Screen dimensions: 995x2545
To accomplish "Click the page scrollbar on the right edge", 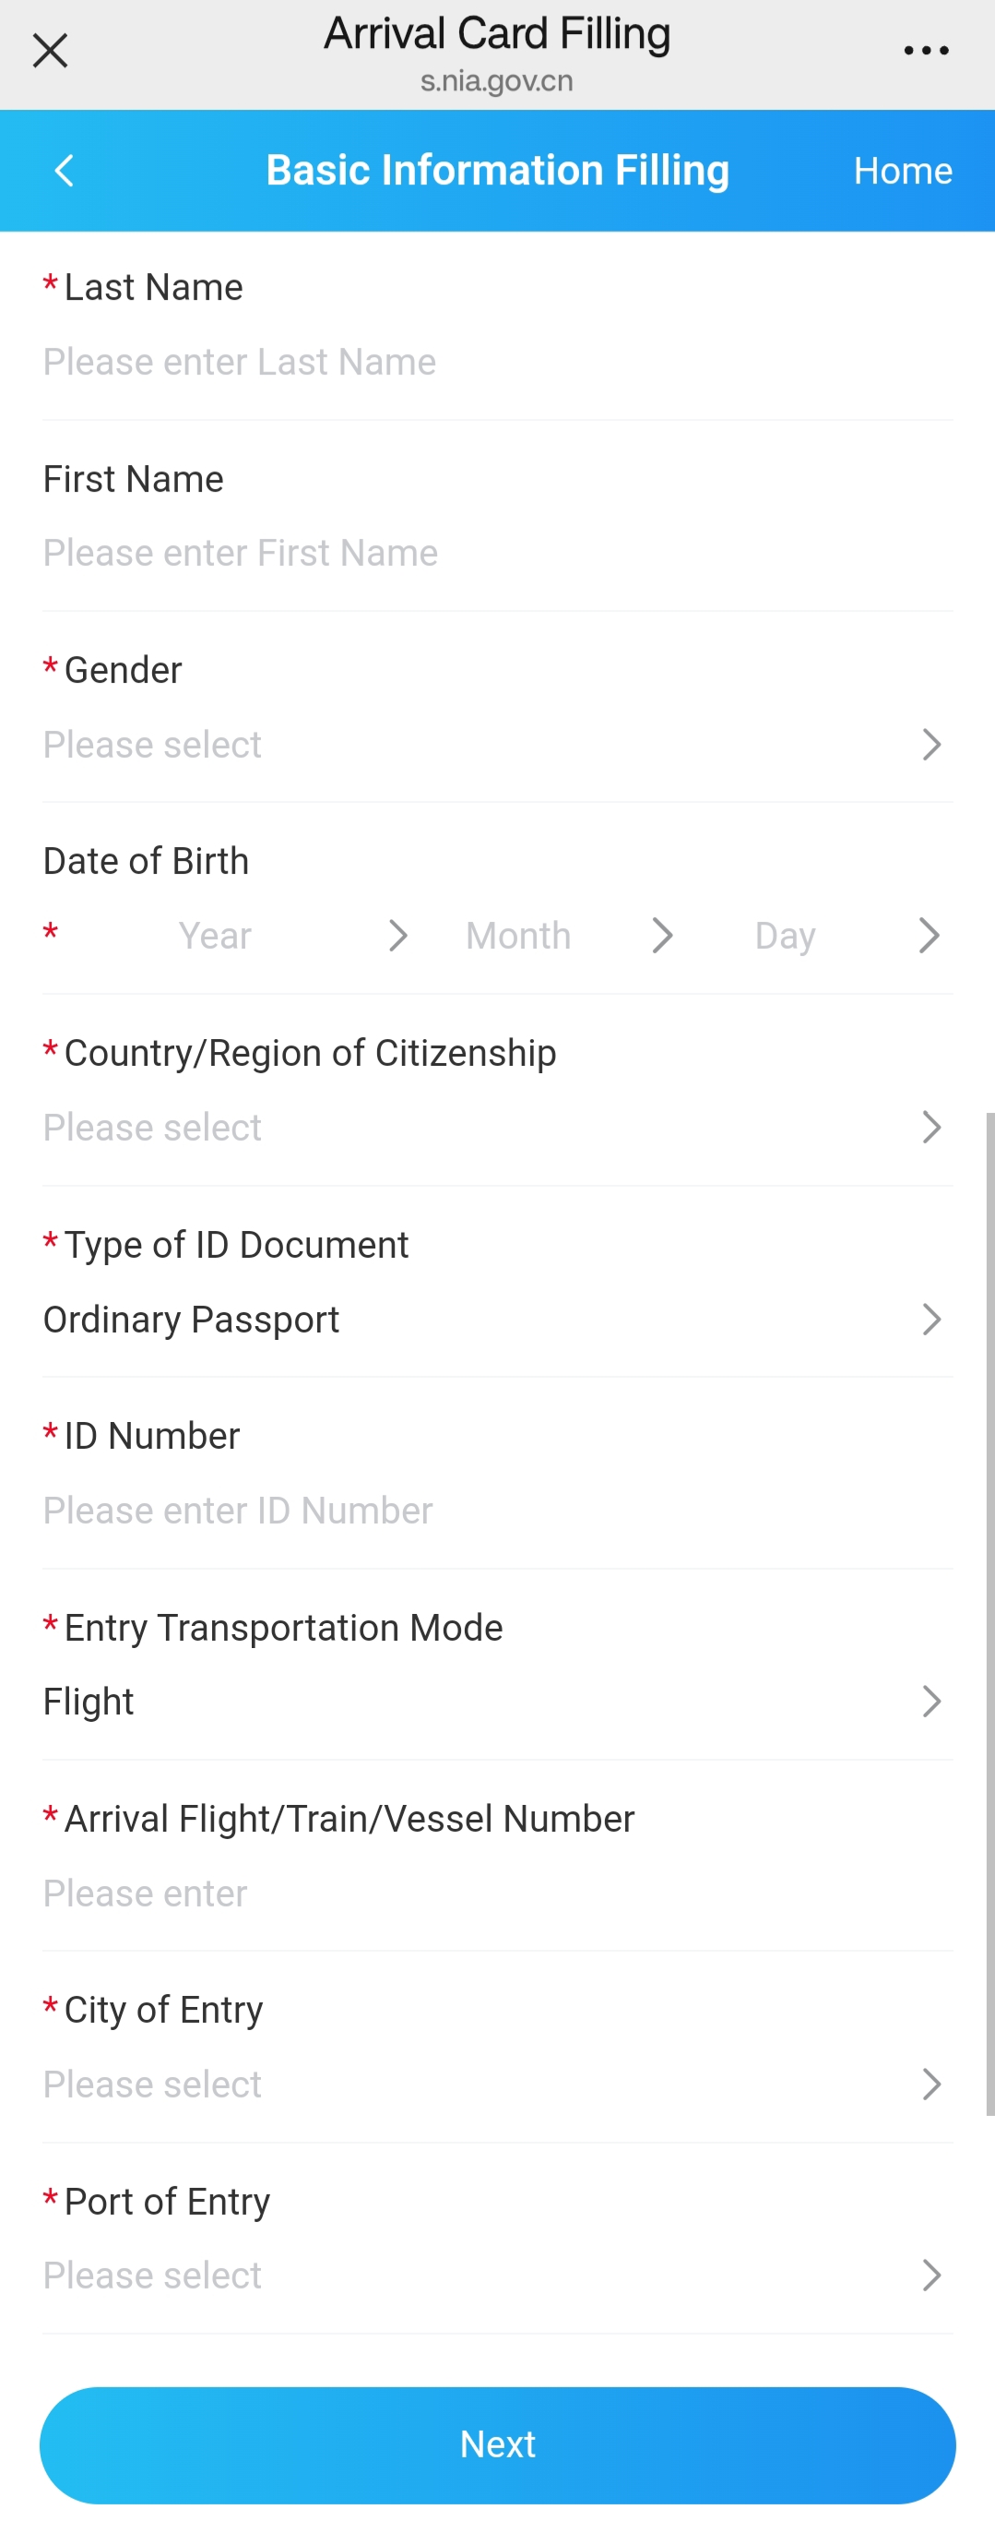I will (x=990, y=1614).
